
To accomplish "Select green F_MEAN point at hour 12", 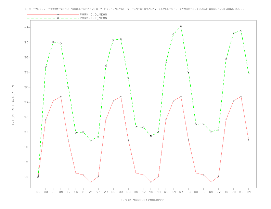I will pyautogui.click(x=68, y=86).
